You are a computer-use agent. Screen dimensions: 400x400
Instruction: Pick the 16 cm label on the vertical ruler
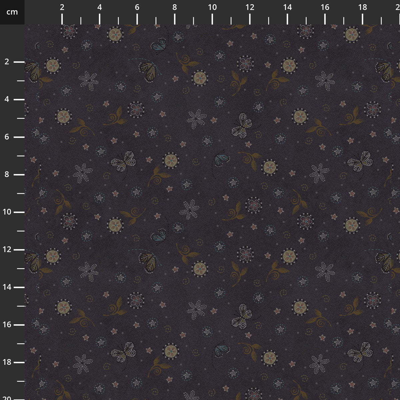click(7, 325)
